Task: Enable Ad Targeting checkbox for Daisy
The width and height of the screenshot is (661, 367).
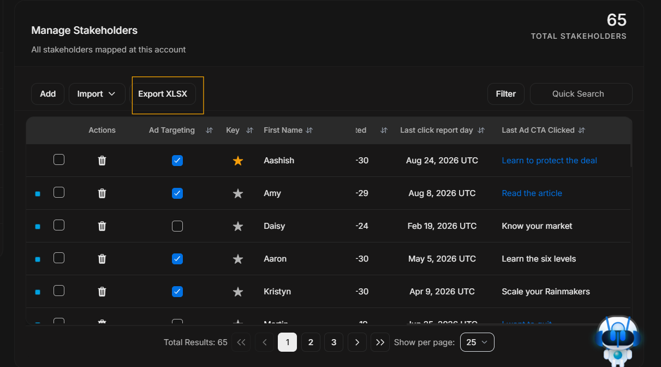Action: tap(177, 226)
